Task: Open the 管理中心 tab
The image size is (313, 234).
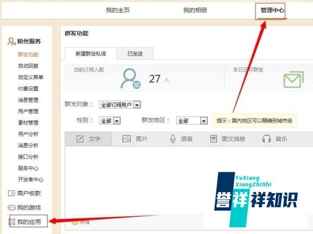Action: pos(272,10)
